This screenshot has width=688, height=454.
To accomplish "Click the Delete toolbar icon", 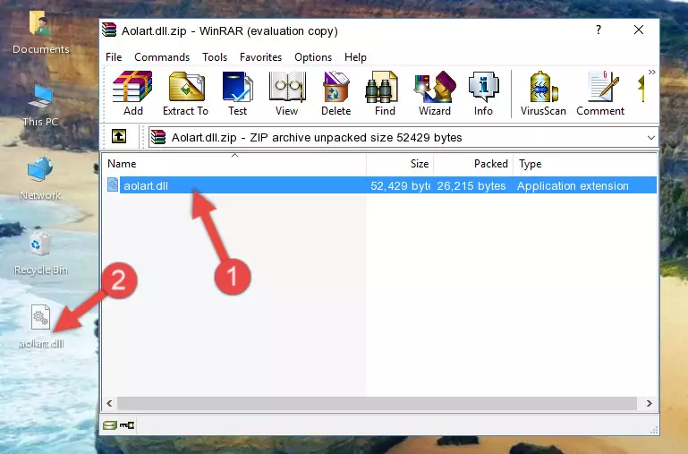I will 336,93.
